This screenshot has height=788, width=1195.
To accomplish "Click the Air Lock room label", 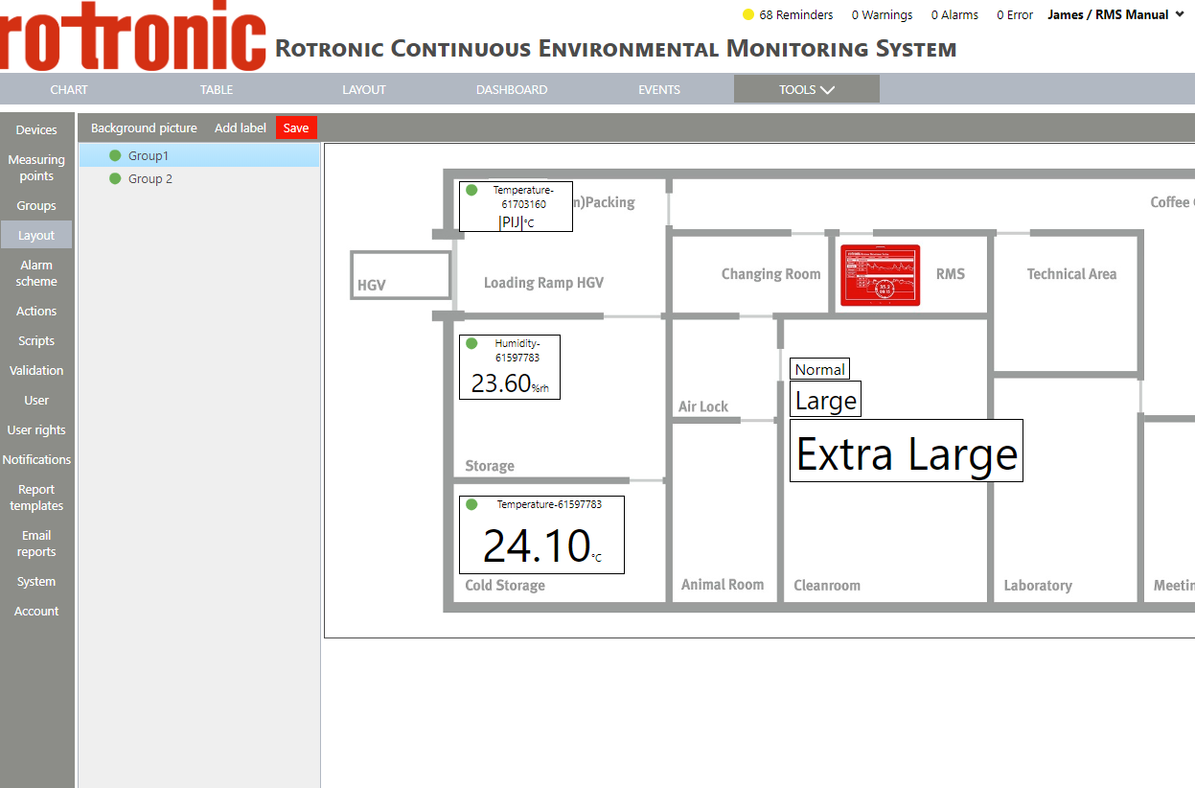I will 703,406.
